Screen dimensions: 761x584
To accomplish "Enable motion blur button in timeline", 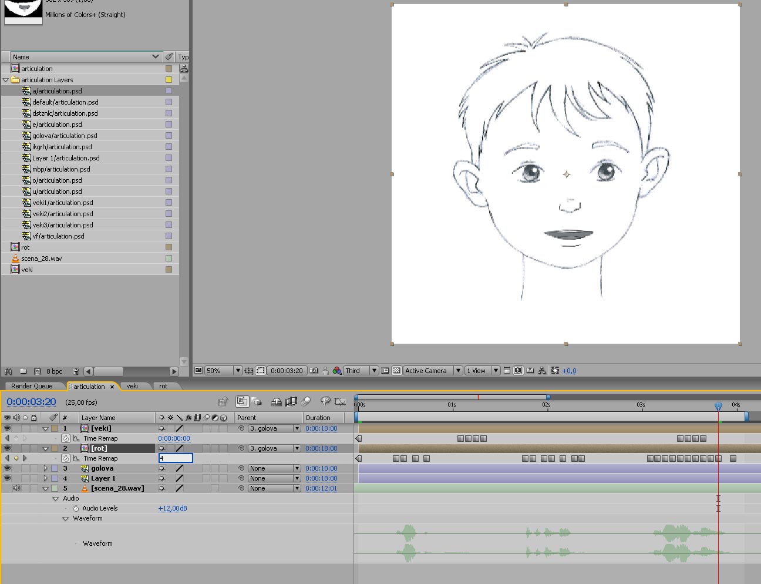I will [x=306, y=402].
